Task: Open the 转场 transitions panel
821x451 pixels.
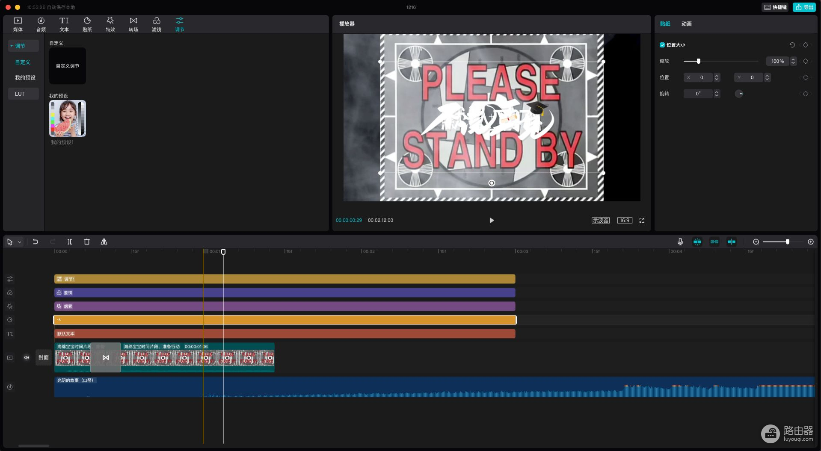Action: [x=133, y=24]
